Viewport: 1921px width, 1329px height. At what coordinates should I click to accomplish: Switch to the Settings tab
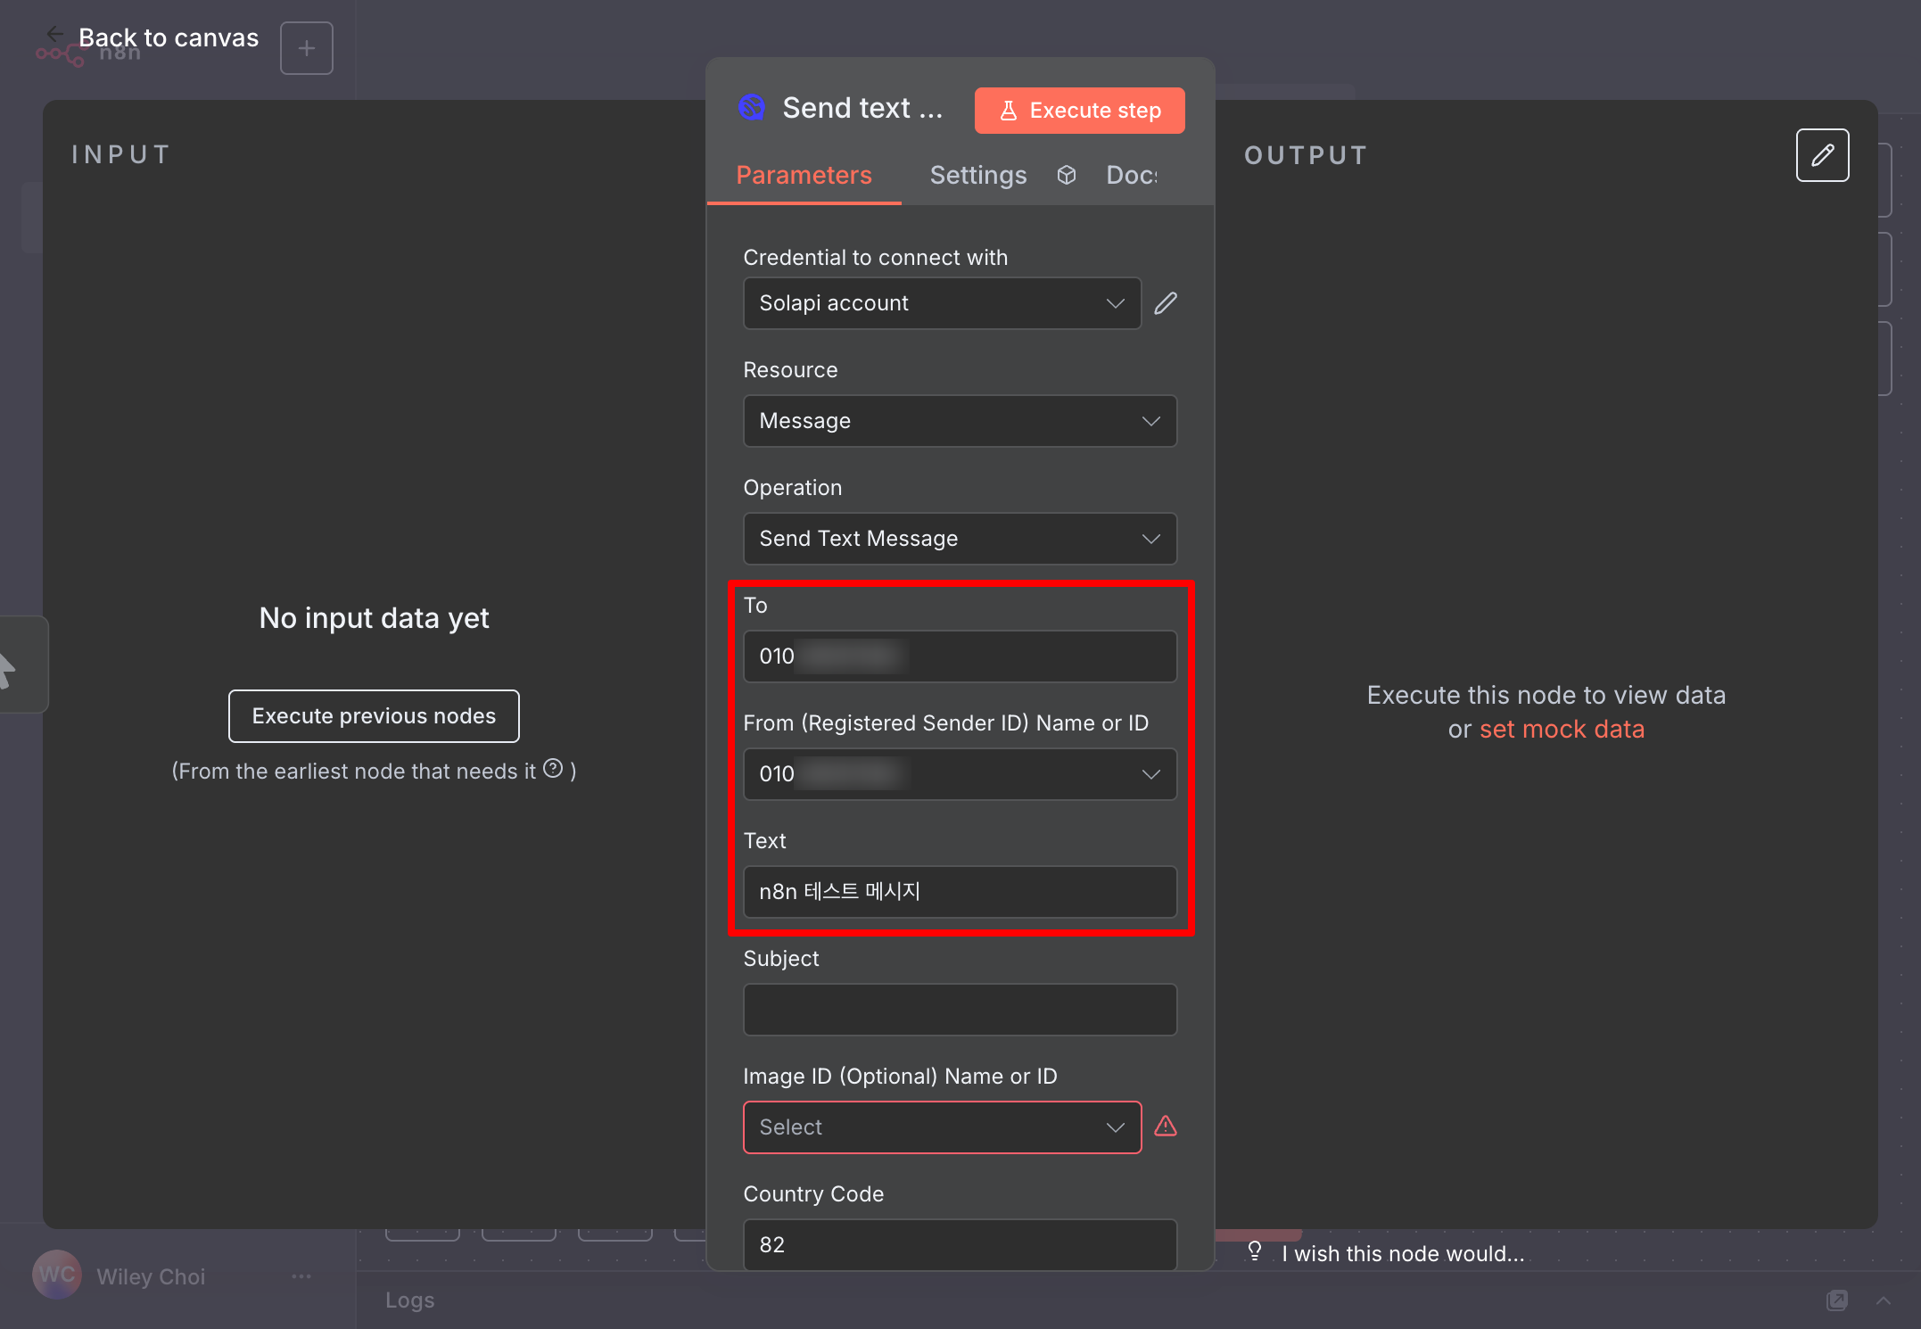[x=977, y=175]
